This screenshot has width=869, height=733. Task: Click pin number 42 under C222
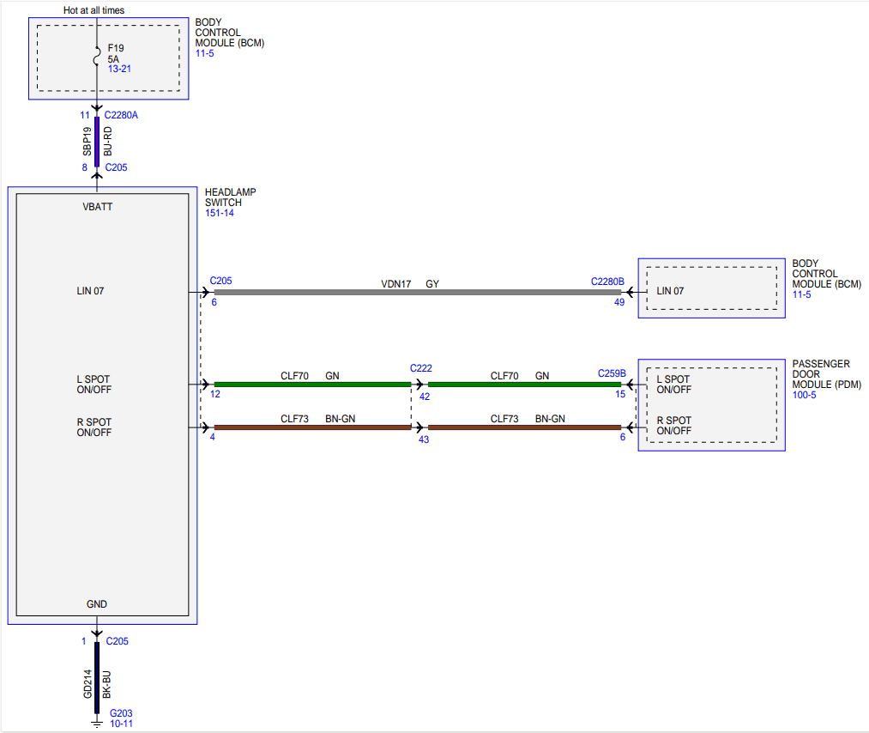(425, 397)
